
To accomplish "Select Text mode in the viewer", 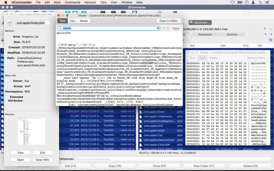I will coord(62,21).
